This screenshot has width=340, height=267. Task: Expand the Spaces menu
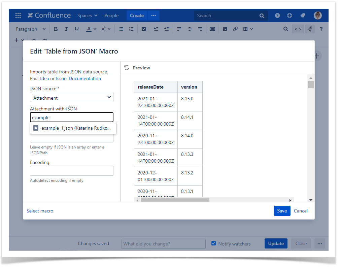click(87, 15)
